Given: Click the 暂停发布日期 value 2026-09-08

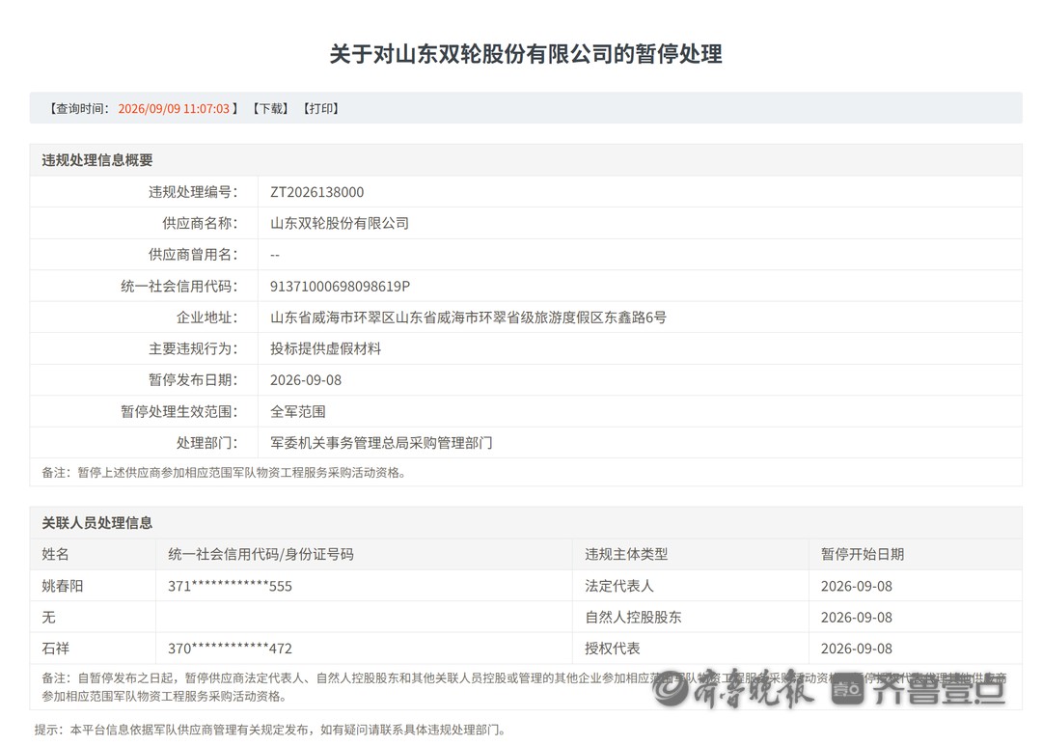Looking at the screenshot, I should 306,380.
